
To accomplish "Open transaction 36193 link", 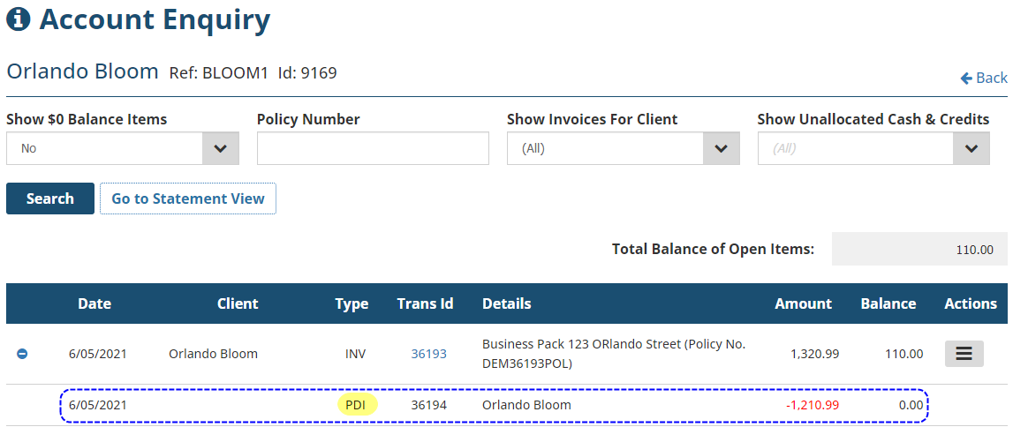I will [x=428, y=354].
